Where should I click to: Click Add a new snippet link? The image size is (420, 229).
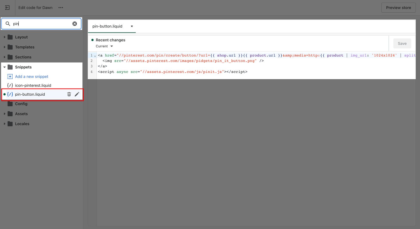pyautogui.click(x=32, y=77)
